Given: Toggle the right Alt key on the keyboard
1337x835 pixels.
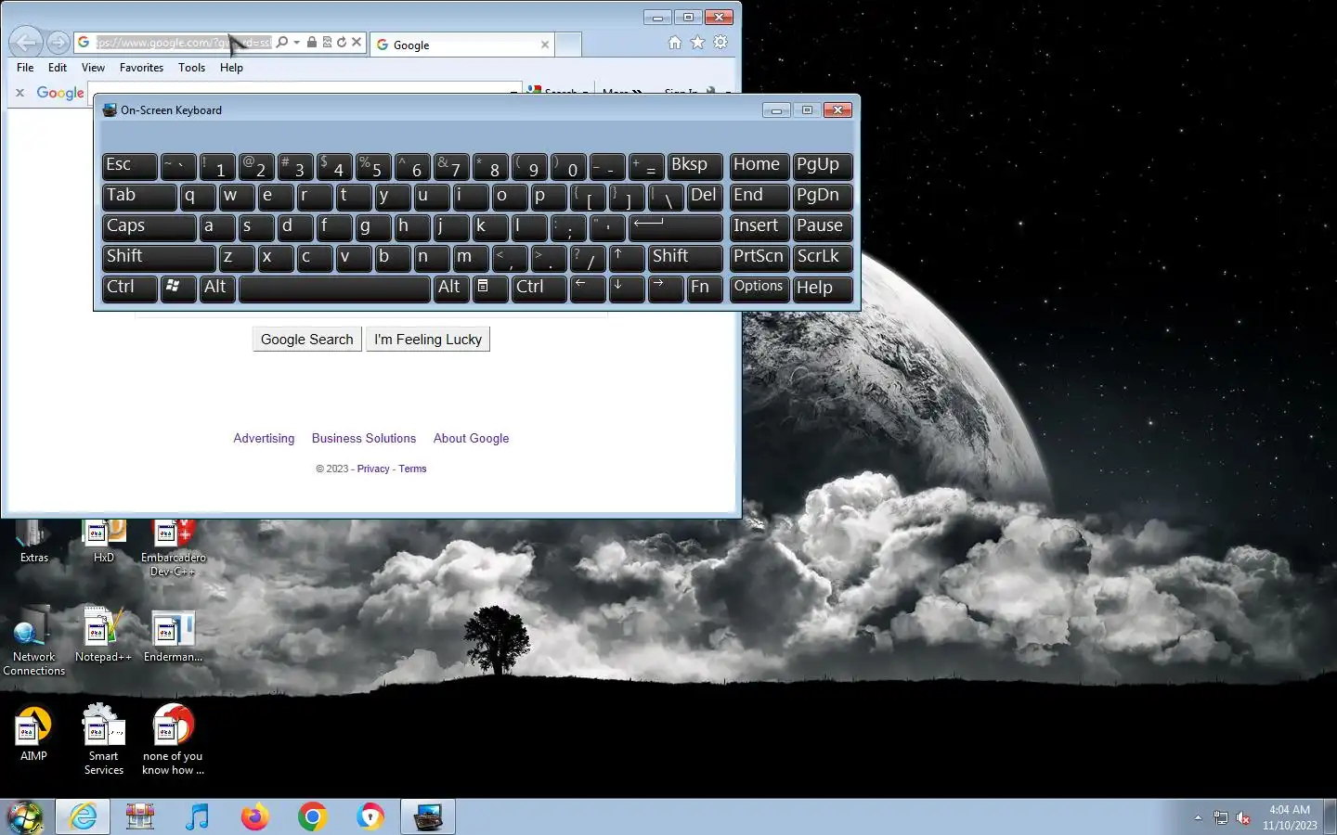Looking at the screenshot, I should tap(450, 289).
